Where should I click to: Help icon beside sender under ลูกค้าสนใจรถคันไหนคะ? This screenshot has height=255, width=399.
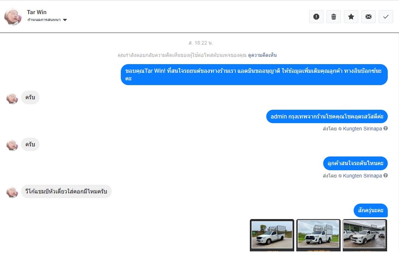pyautogui.click(x=386, y=176)
